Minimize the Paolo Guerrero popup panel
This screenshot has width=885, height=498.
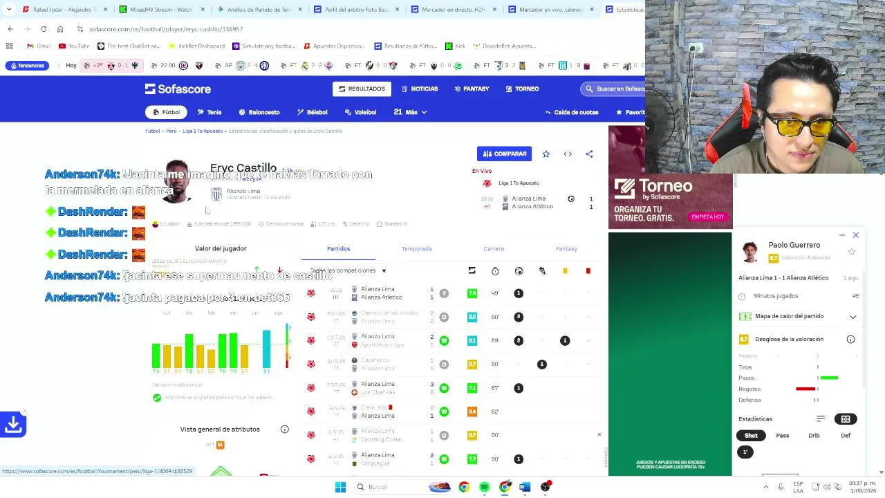pos(841,235)
